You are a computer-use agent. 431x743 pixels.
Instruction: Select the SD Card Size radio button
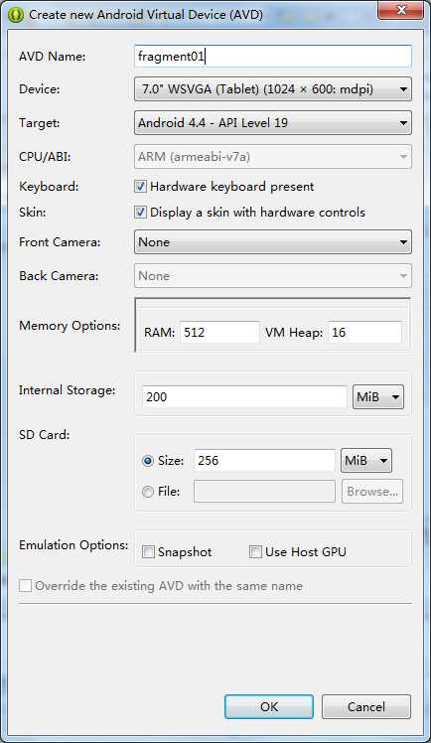[148, 461]
